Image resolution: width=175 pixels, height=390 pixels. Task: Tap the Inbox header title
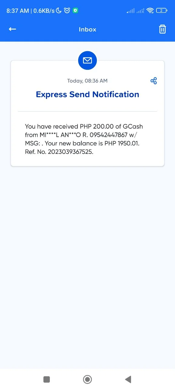point(87,30)
